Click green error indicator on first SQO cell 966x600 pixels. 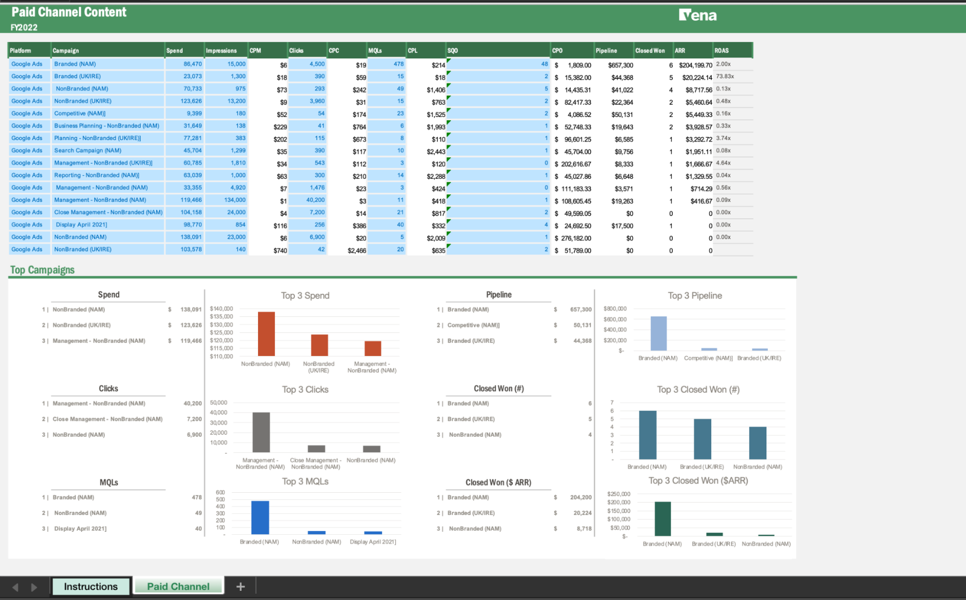click(x=448, y=60)
